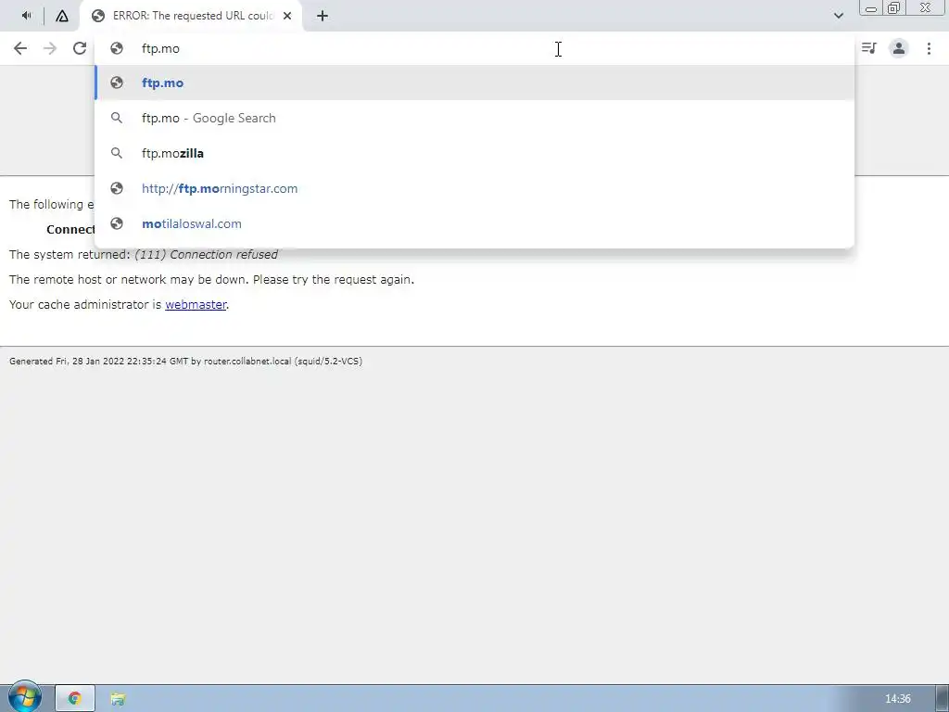The width and height of the screenshot is (949, 712).
Task: Close the ERROR tab
Action: (x=287, y=16)
